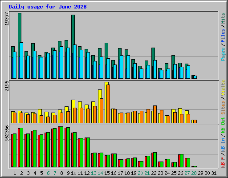Click day 2 on the x-axis
Image resolution: width=228 pixels, height=178 pixels.
click(x=21, y=173)
